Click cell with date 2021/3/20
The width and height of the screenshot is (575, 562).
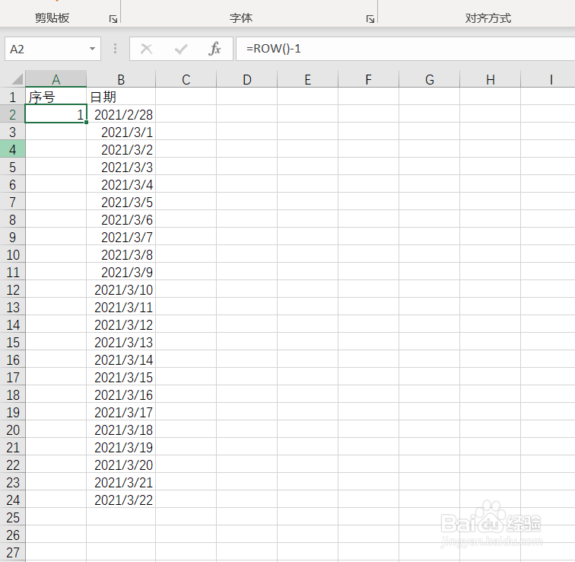[x=121, y=465]
